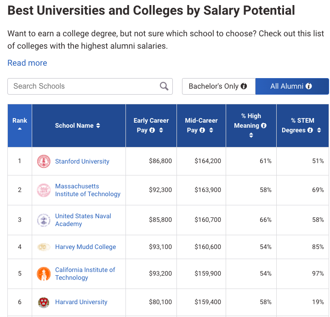
Task: Click the search magnifier icon
Action: click(x=164, y=86)
